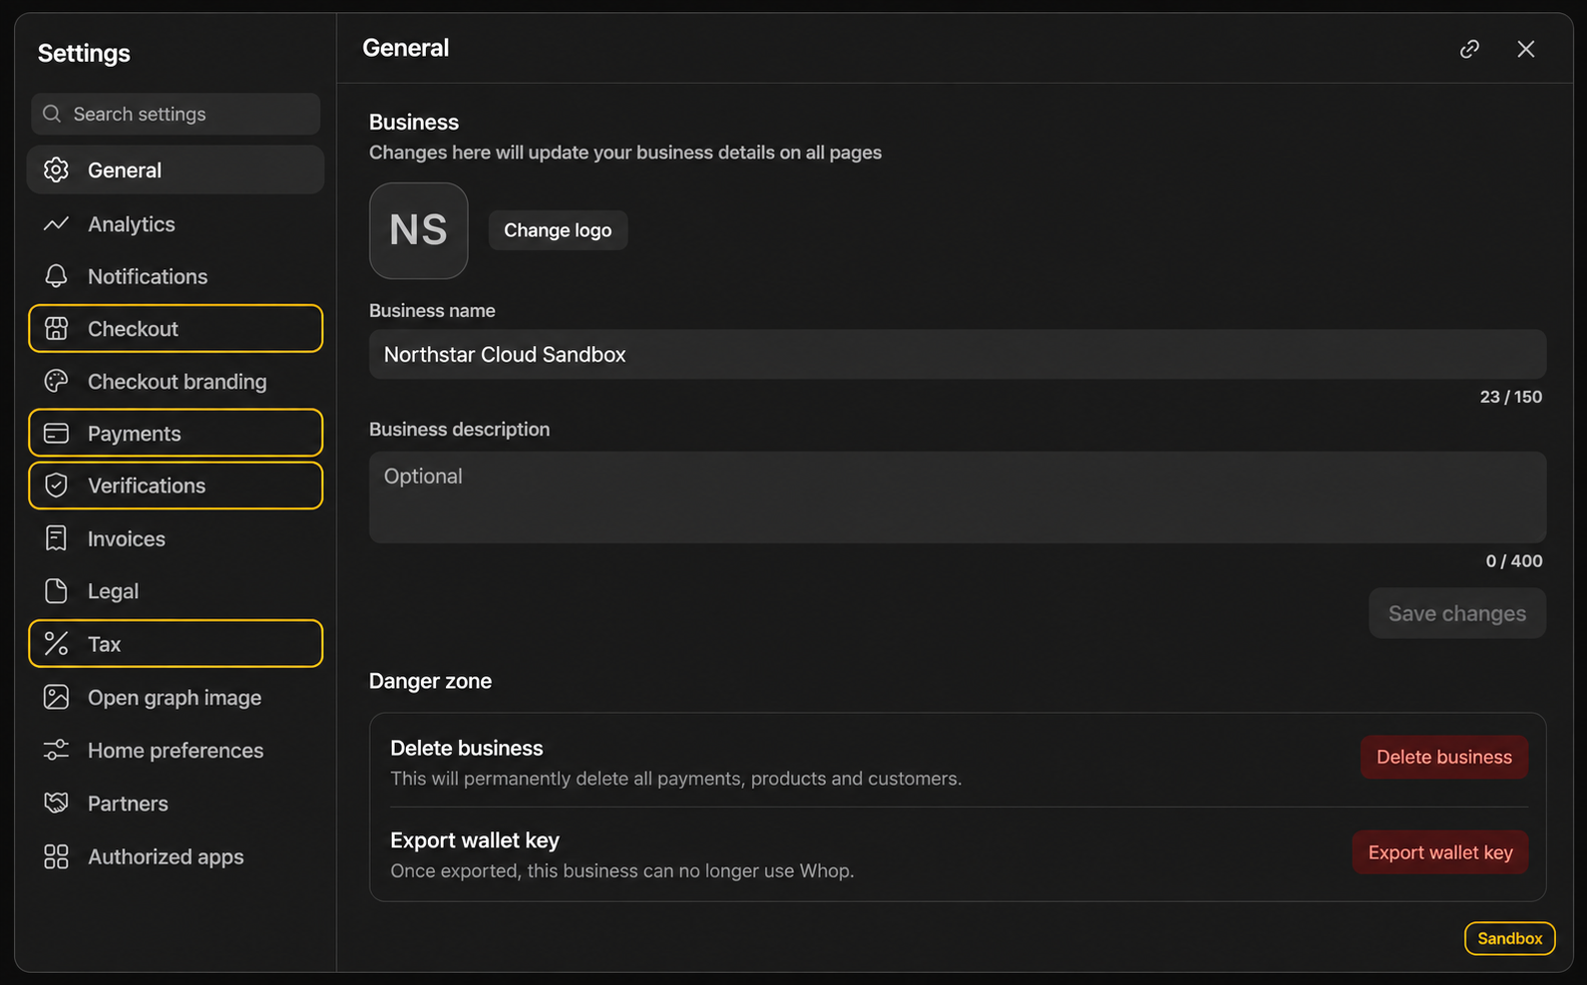This screenshot has width=1587, height=985.
Task: Click the bell icon for Notifications
Action: coord(57,276)
